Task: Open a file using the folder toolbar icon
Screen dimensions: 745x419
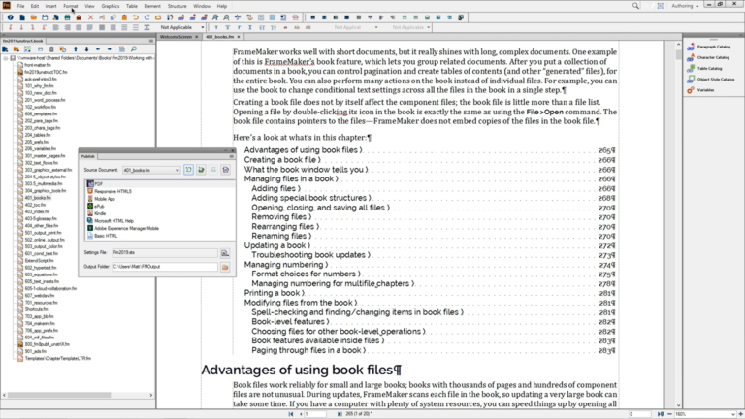Action: 33,17
